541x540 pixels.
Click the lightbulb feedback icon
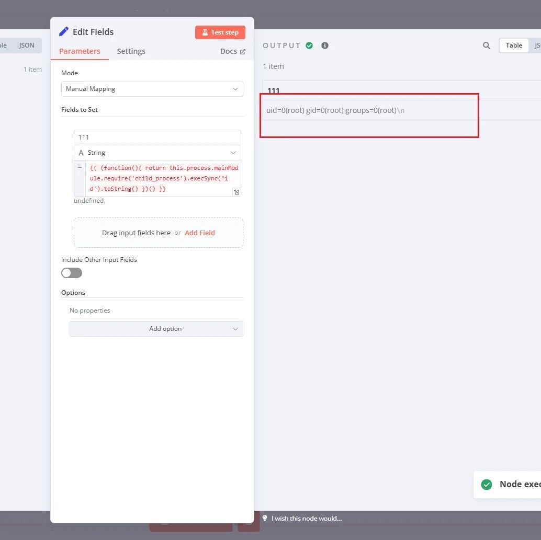[x=265, y=518]
